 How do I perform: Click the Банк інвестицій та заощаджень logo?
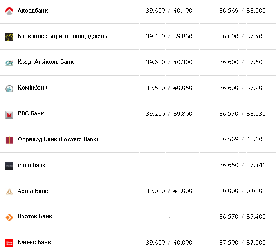[x=9, y=37]
